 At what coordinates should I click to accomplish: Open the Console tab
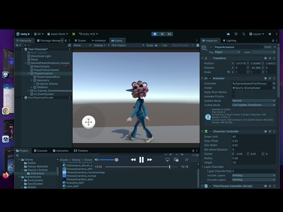tap(41, 151)
